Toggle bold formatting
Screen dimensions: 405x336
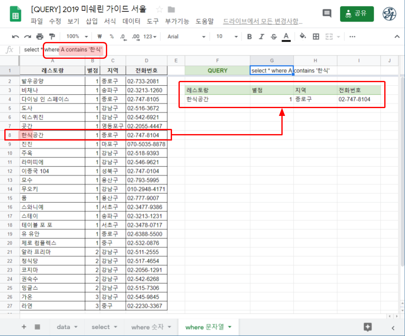point(249,37)
